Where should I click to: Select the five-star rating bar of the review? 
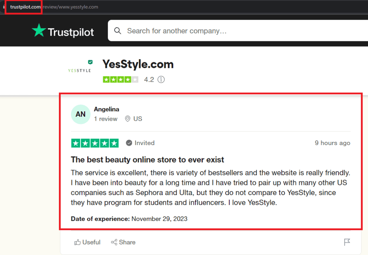point(95,143)
